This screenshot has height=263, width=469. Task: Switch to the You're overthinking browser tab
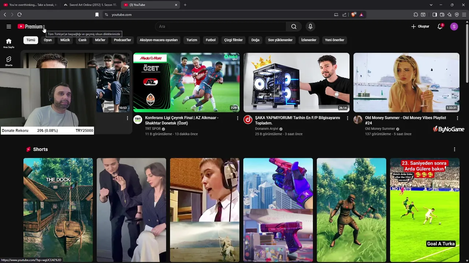(30, 5)
